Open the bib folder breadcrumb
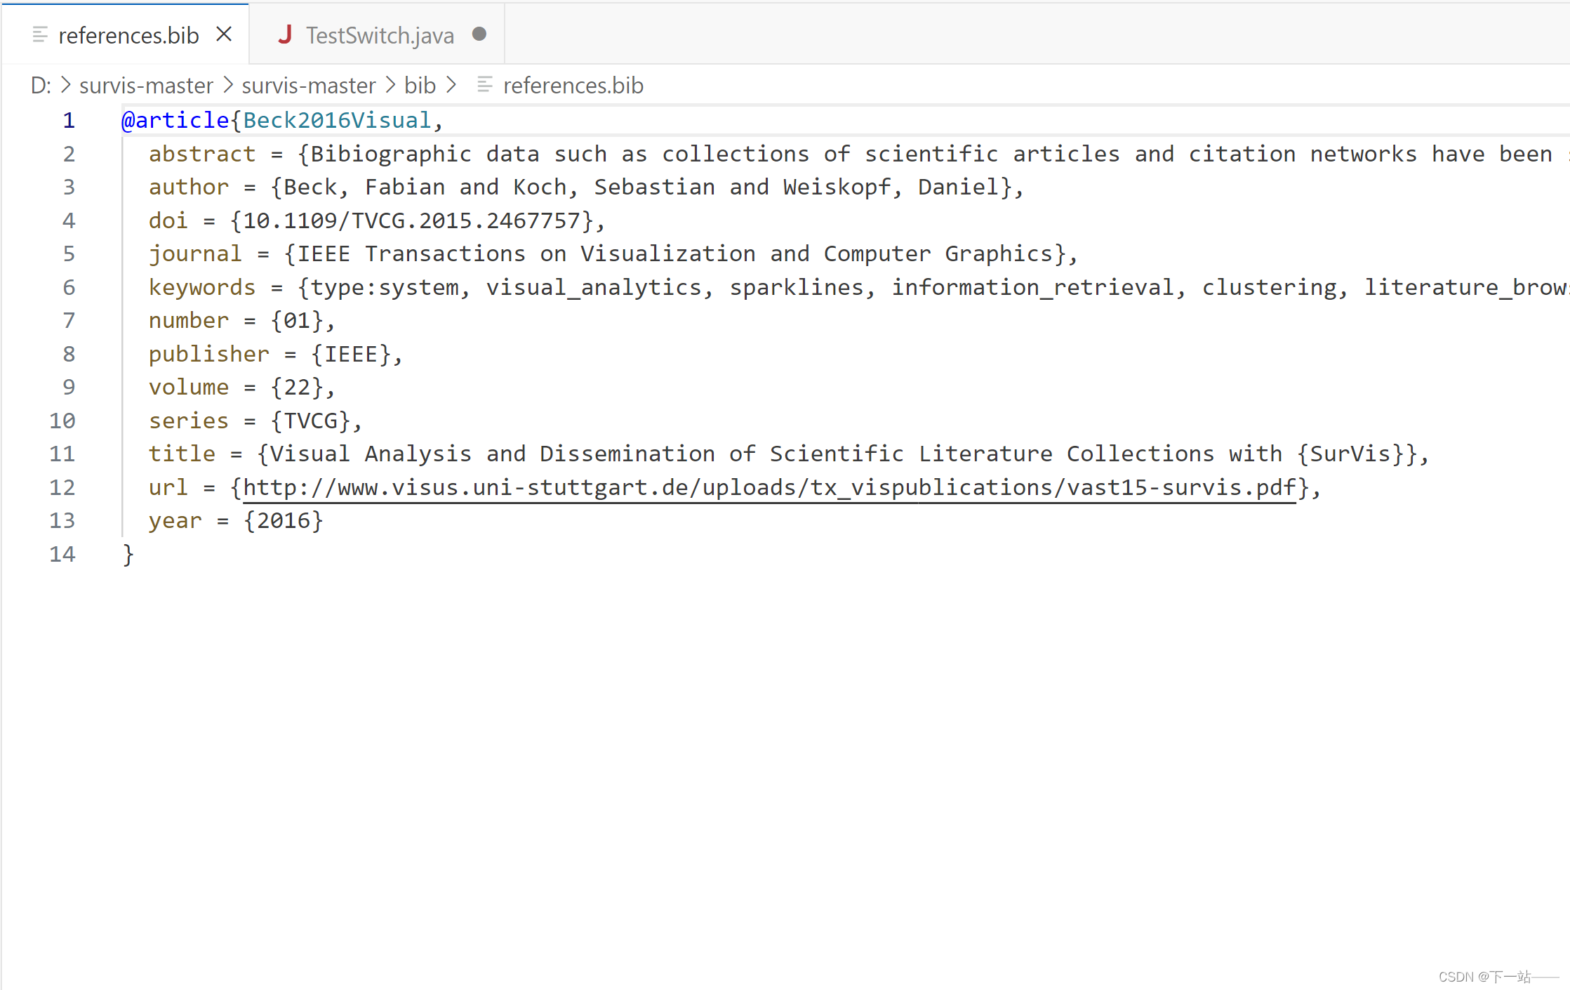This screenshot has height=990, width=1570. pos(420,85)
